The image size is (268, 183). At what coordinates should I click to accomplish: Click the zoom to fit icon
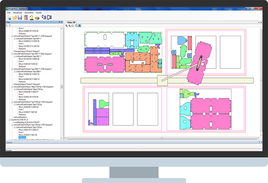(72, 25)
